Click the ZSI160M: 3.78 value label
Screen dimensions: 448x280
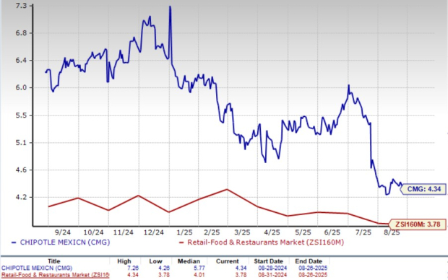(x=418, y=224)
